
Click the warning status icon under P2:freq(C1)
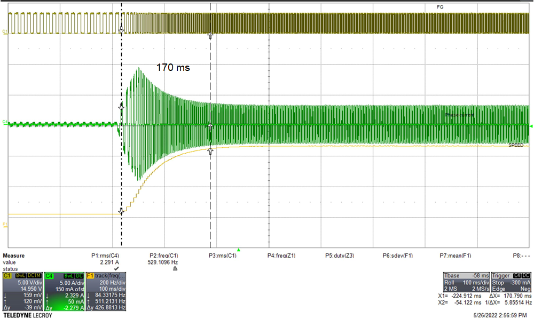pos(174,267)
